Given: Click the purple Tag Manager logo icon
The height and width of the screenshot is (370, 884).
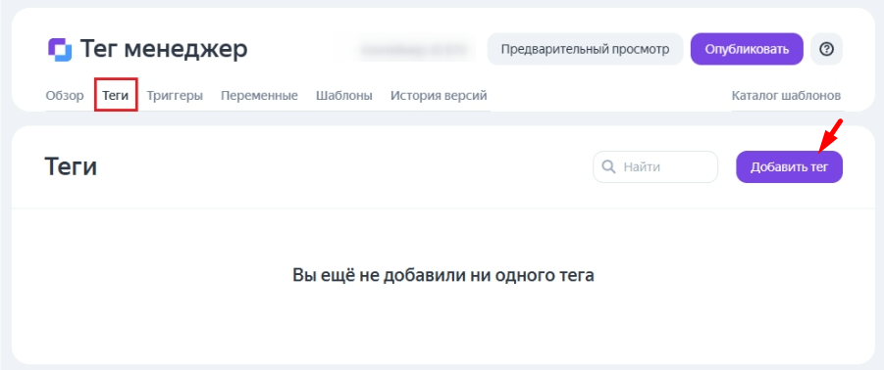Looking at the screenshot, I should pos(60,50).
